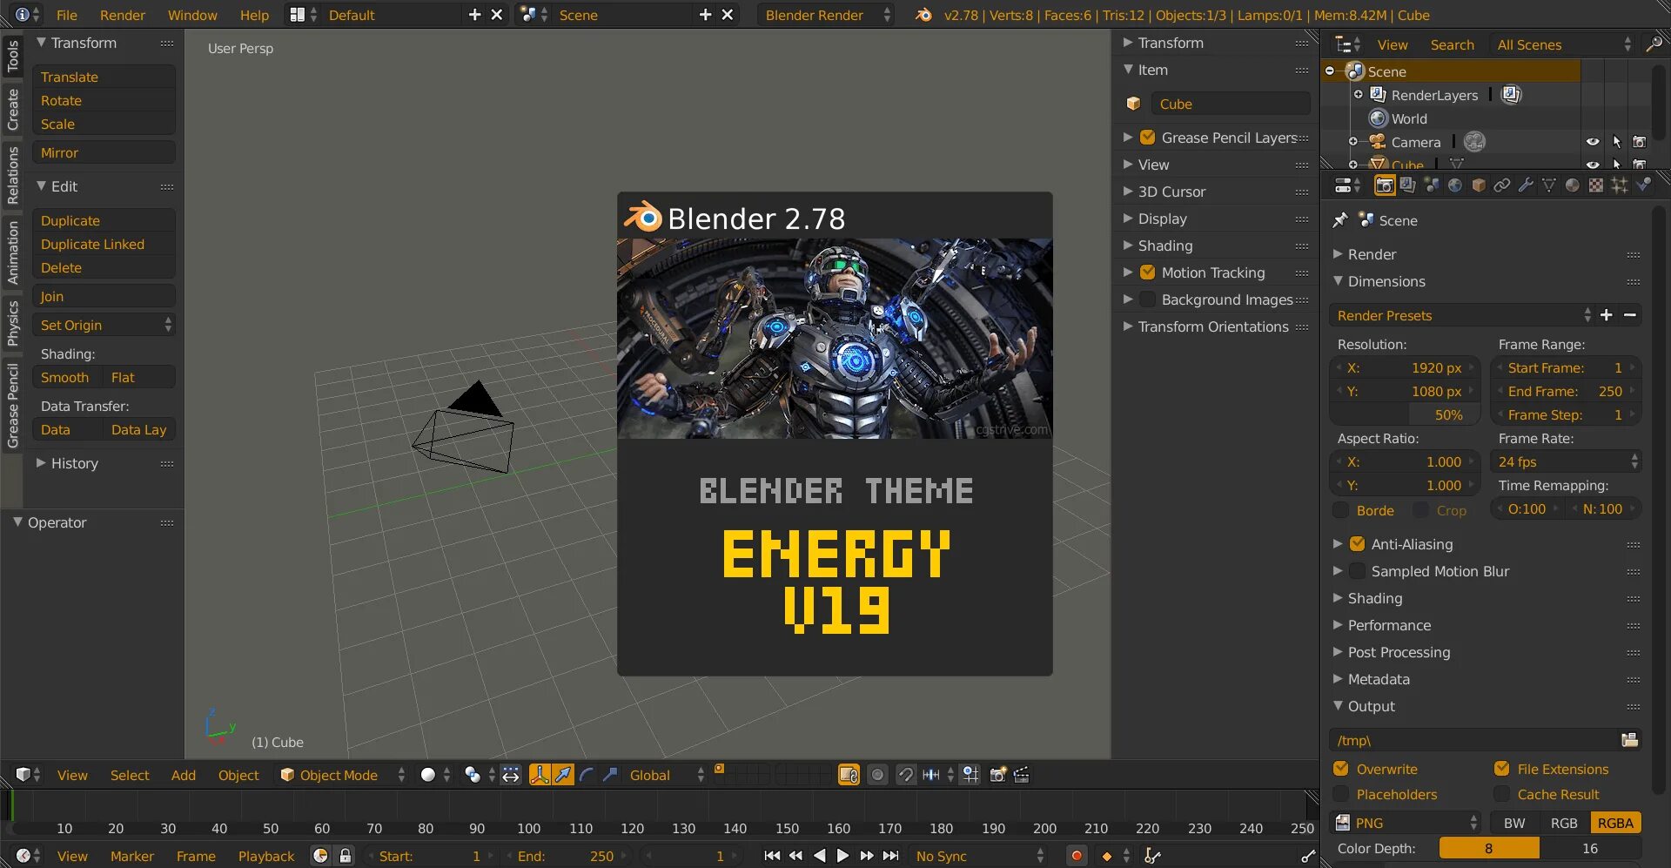Uncheck the Anti-Aliasing checkbox
1671x868 pixels.
(x=1357, y=544)
